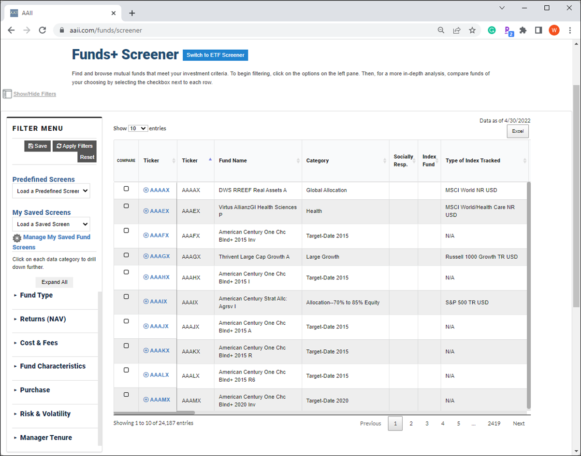
Task: Jump to last page 2419
Action: click(x=494, y=424)
